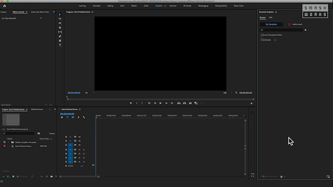Go to In point
Screen dimensions: 333x187
coord(149,103)
